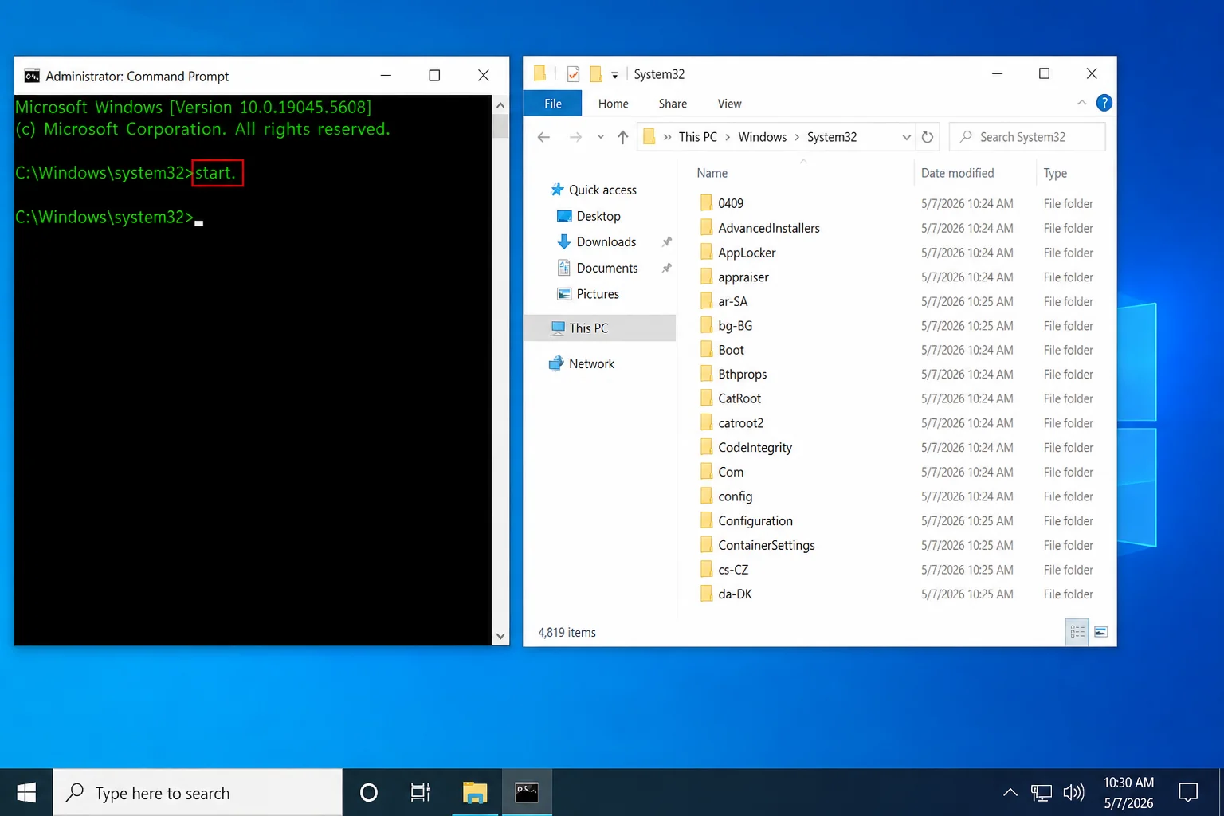
Task: Expand the chevron after This PC breadcrumb
Action: [728, 137]
